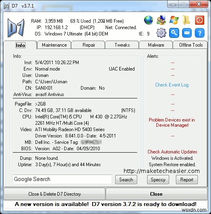The height and width of the screenshot is (214, 211).
Task: Click the BIOS Version A02 text
Action: pyautogui.click(x=67, y=149)
